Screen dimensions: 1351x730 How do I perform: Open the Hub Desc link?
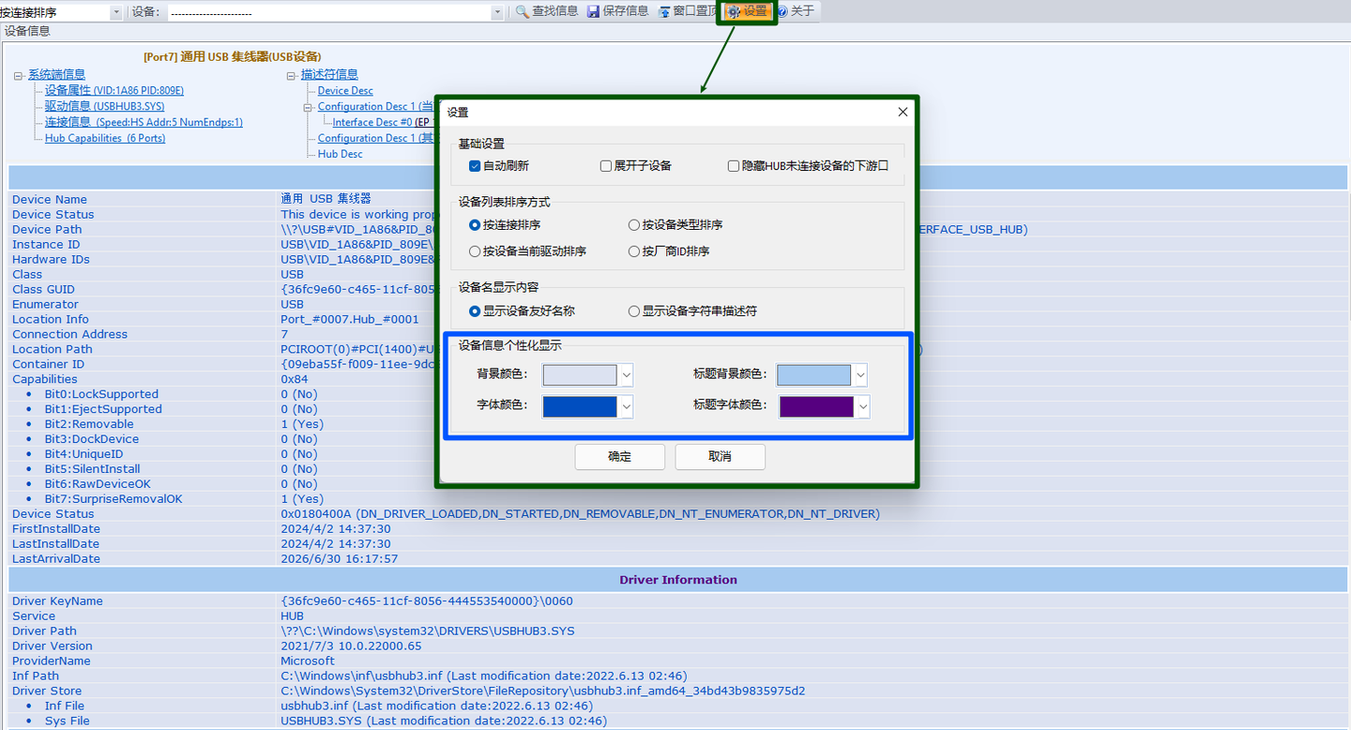[340, 154]
